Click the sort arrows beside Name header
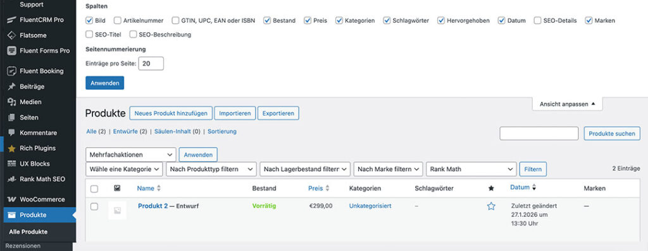 (x=159, y=189)
